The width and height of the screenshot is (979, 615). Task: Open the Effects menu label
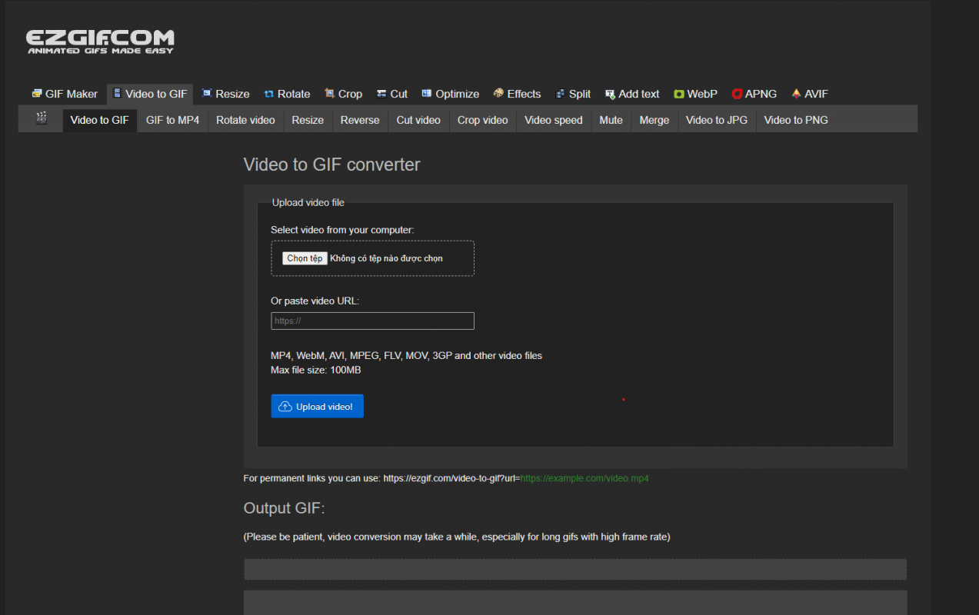click(x=524, y=94)
